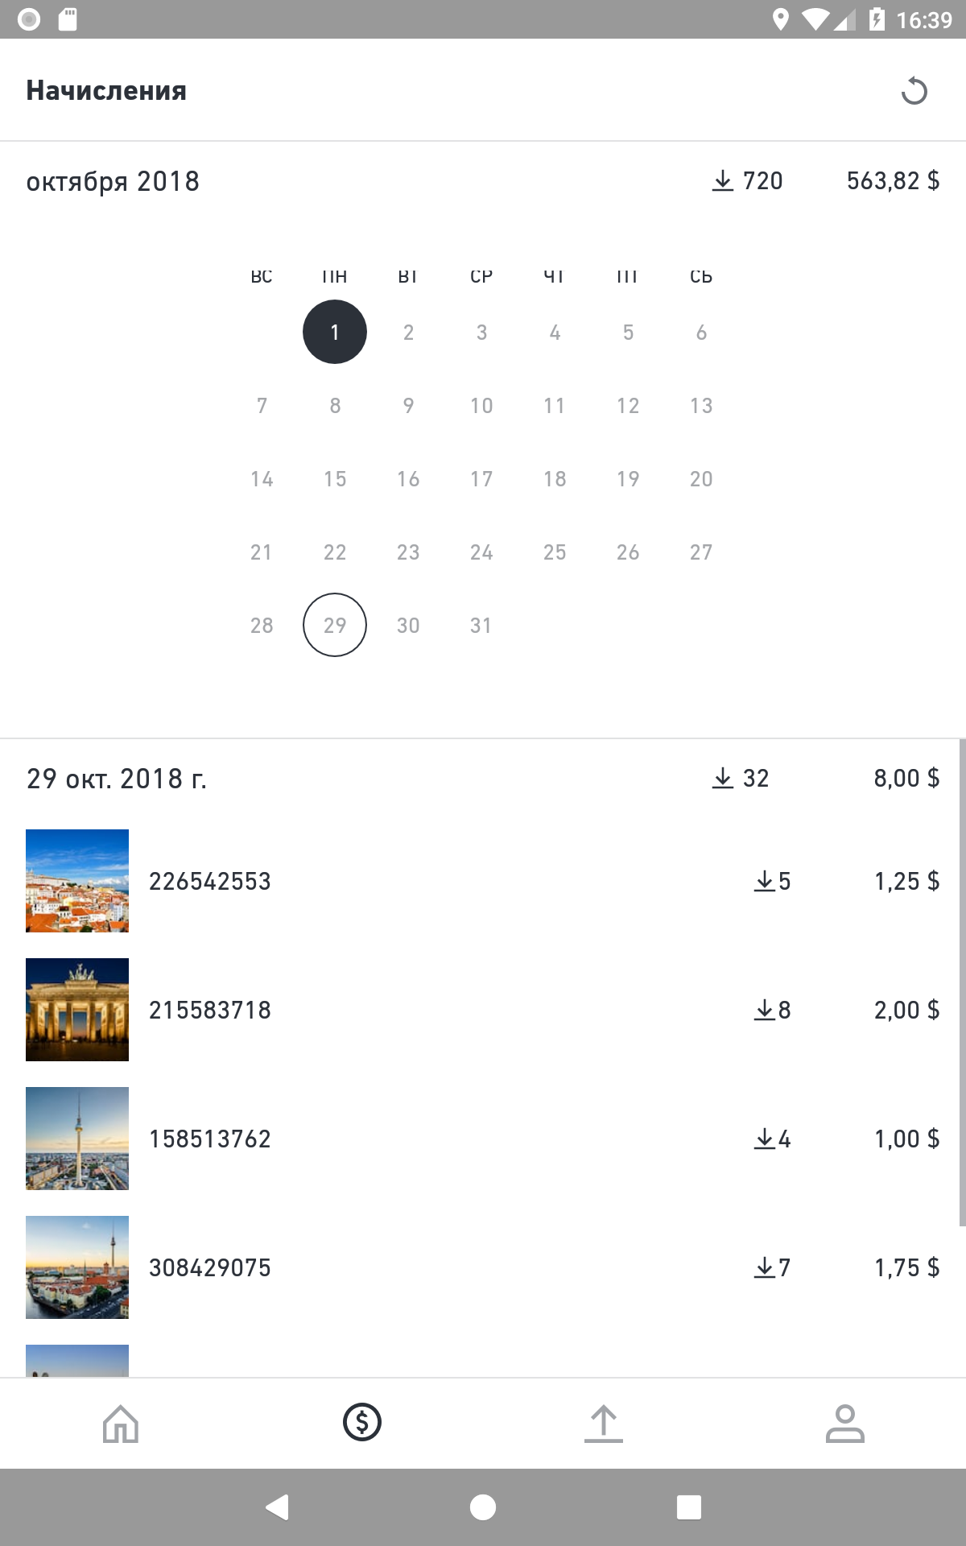Choose October 31 in calendar
This screenshot has height=1546, width=966.
[x=481, y=625]
